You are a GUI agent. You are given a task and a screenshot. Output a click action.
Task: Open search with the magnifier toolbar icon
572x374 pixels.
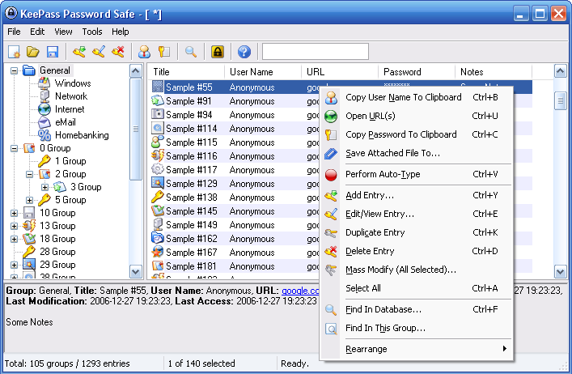(x=191, y=52)
